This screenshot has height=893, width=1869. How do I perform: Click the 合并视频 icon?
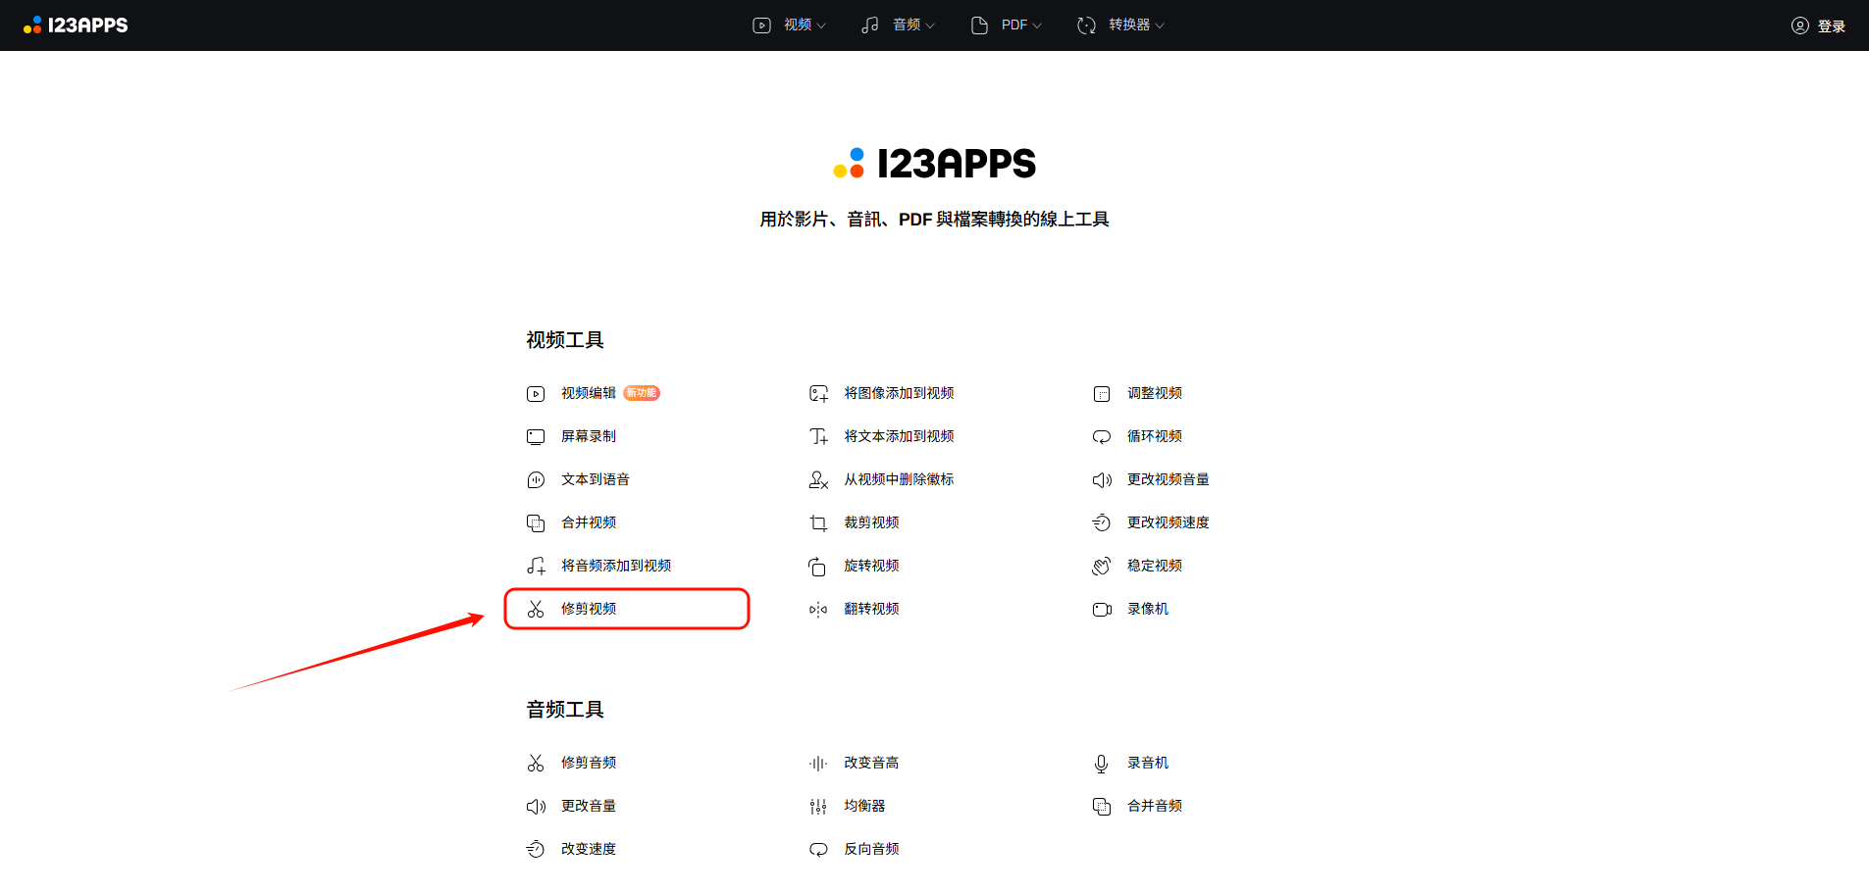(536, 523)
